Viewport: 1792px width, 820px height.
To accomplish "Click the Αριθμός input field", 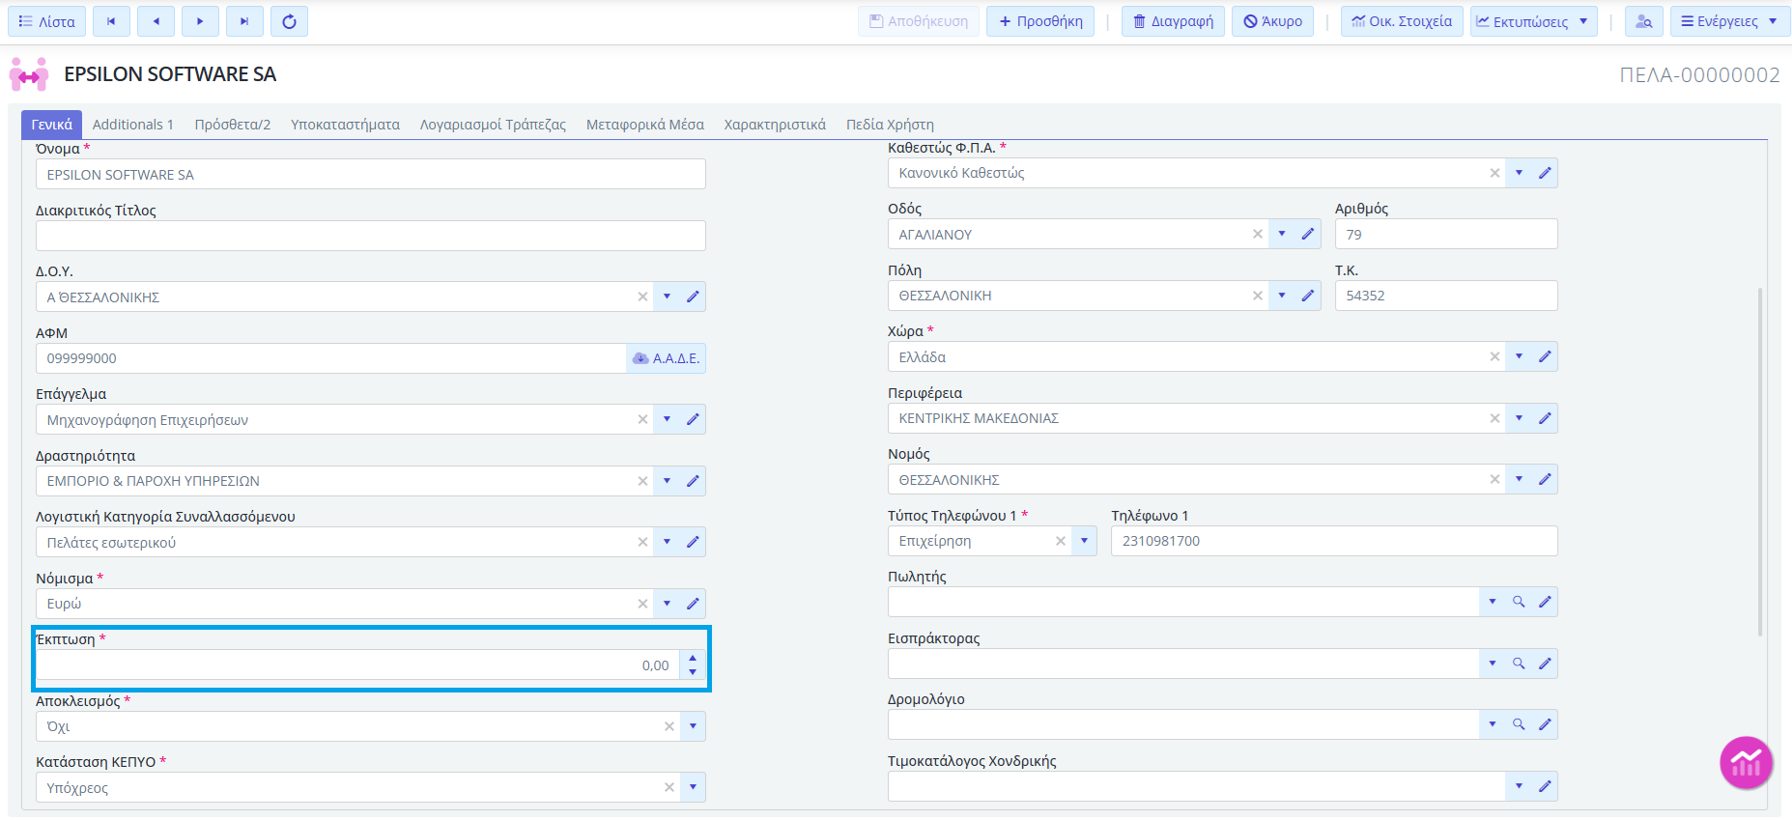I will click(x=1446, y=234).
